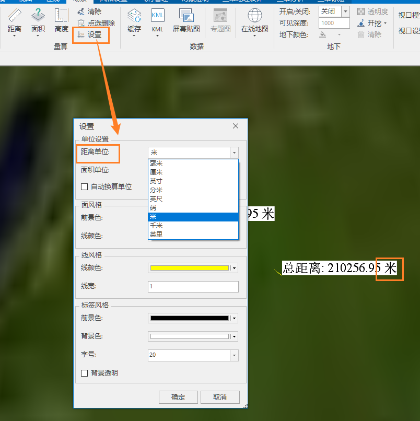Click the 开挖 dropdown arrow

point(386,23)
